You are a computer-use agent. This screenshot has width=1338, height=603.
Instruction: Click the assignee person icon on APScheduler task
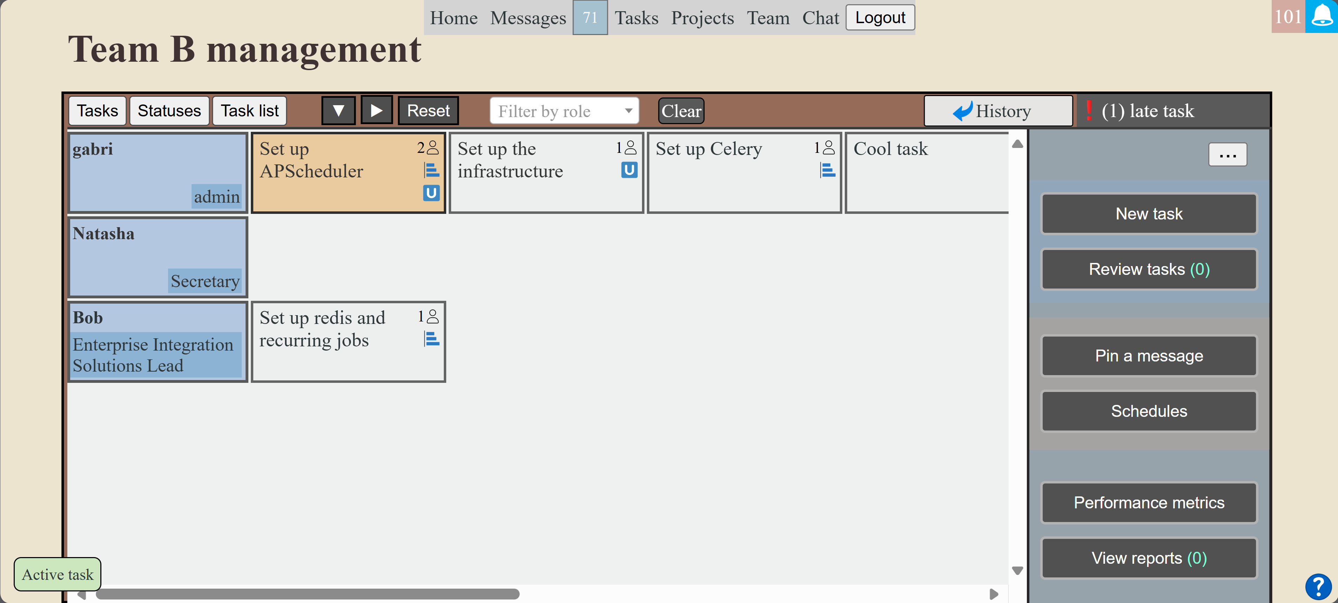point(432,148)
